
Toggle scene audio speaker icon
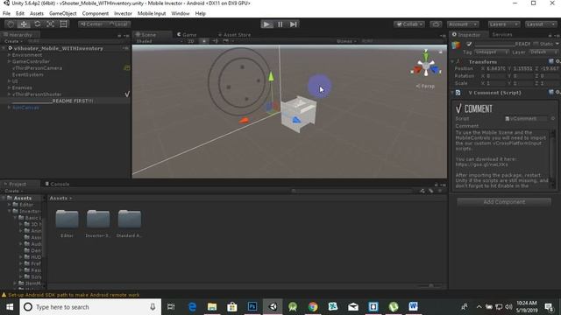[x=216, y=41]
